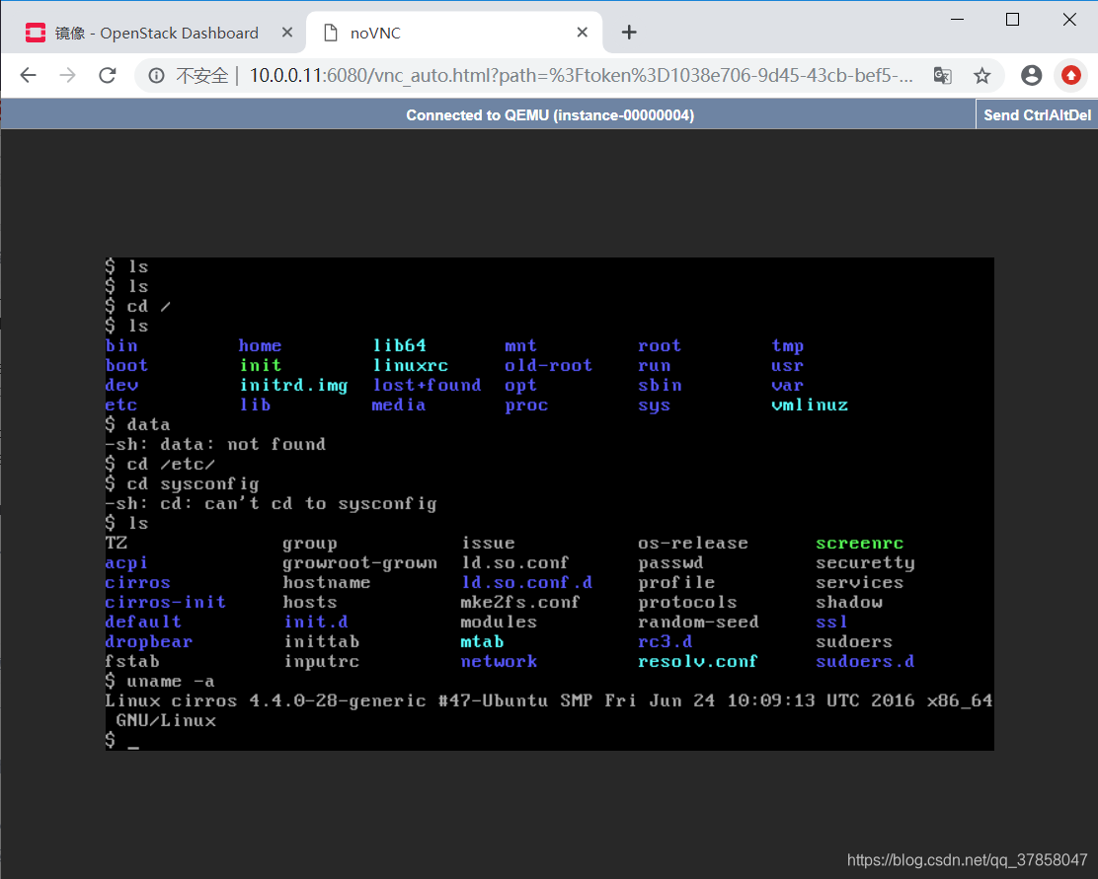Image resolution: width=1098 pixels, height=879 pixels.
Task: Click the Connected to QEMU status bar
Action: point(549,114)
